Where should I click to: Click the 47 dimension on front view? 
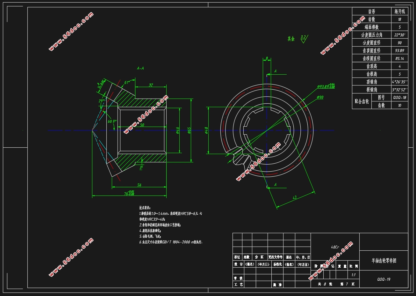pos(294,198)
